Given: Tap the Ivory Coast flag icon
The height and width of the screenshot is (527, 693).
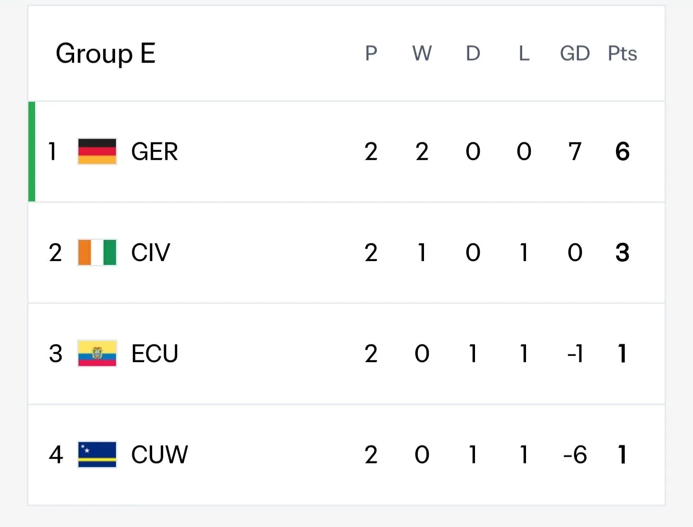Looking at the screenshot, I should point(97,252).
